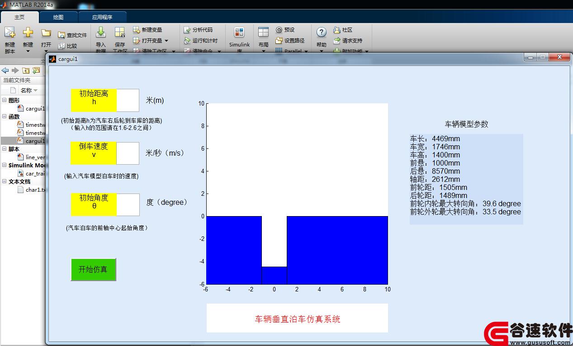Open the dropdown arrow under Open (打开)
Viewport: 573px width, 346px height.
click(x=46, y=51)
